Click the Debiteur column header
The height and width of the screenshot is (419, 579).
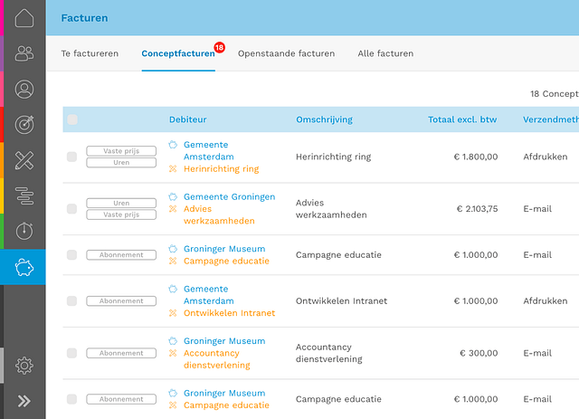click(189, 119)
